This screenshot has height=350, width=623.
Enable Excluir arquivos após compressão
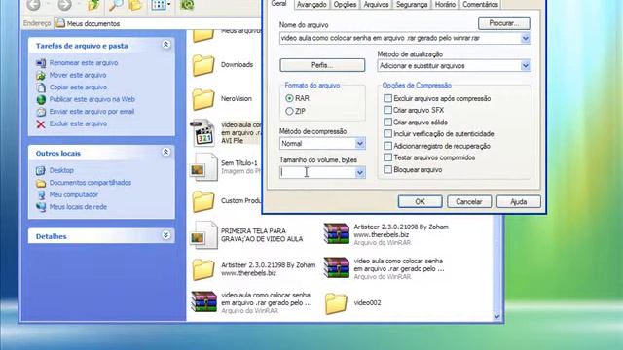click(x=388, y=98)
